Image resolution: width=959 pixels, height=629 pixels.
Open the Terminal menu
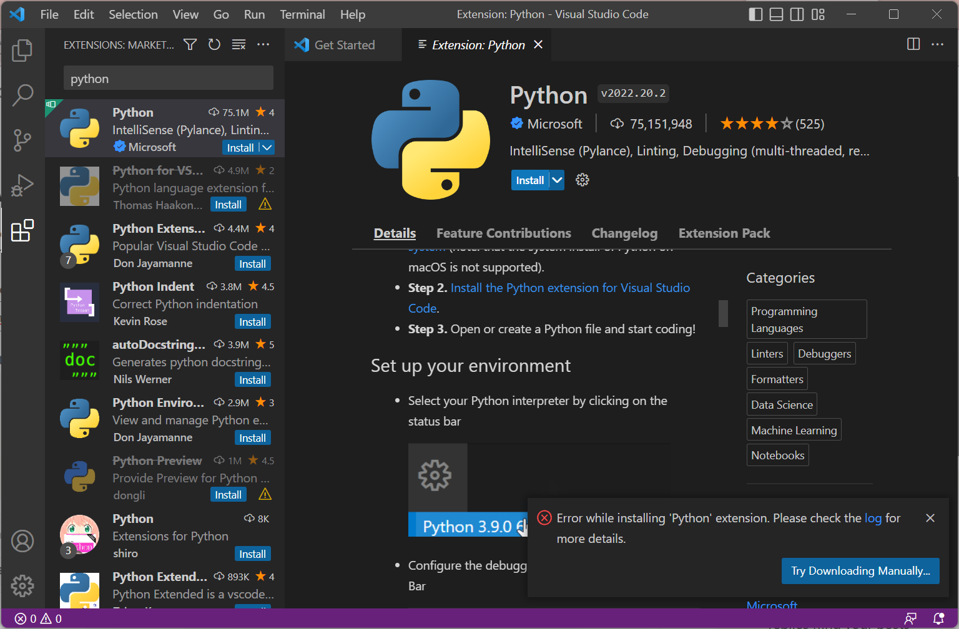[x=302, y=14]
